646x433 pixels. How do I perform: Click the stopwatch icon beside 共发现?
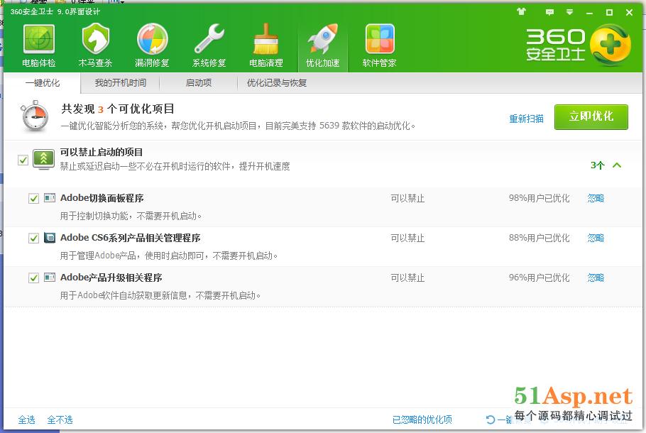[35, 116]
